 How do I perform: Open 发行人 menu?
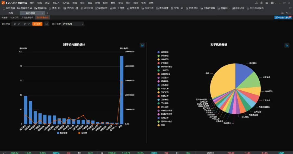tap(56, 3)
